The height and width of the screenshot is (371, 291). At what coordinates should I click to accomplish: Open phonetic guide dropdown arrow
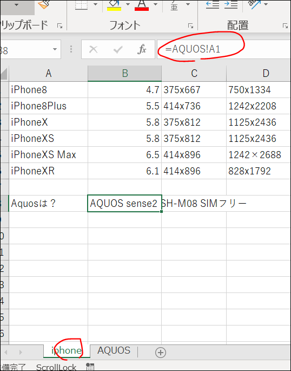click(188, 4)
